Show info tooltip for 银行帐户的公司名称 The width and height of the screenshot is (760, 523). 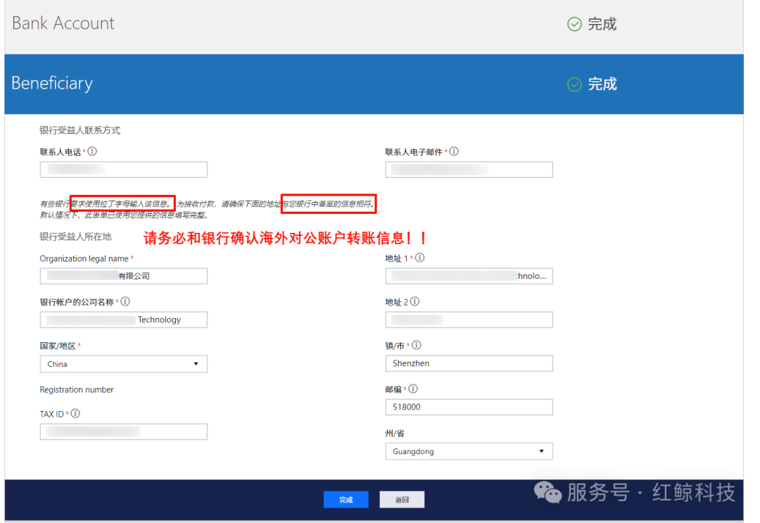click(125, 301)
